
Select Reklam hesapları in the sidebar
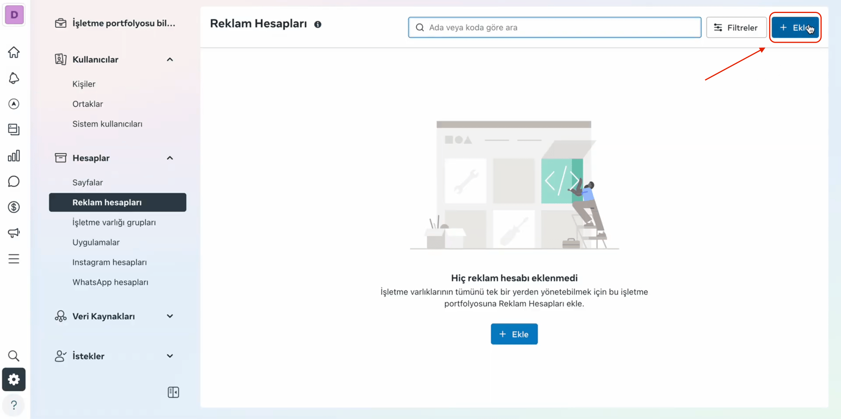pyautogui.click(x=107, y=202)
